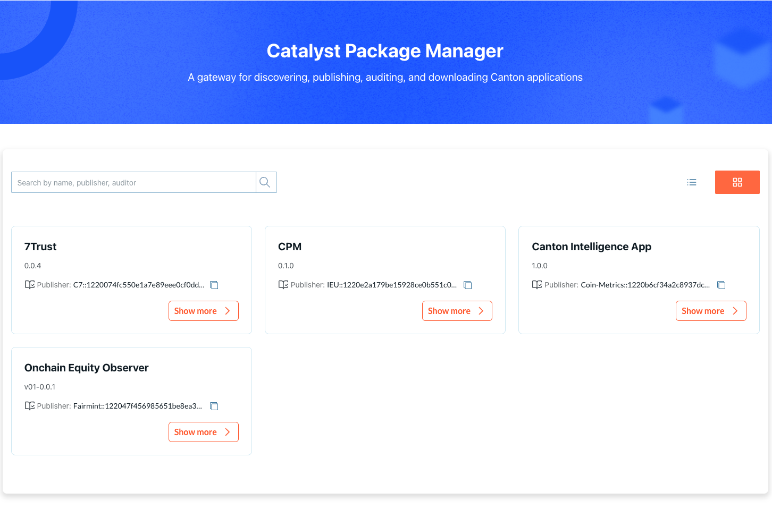Switch to list view layout
The height and width of the screenshot is (509, 772).
pyautogui.click(x=692, y=182)
